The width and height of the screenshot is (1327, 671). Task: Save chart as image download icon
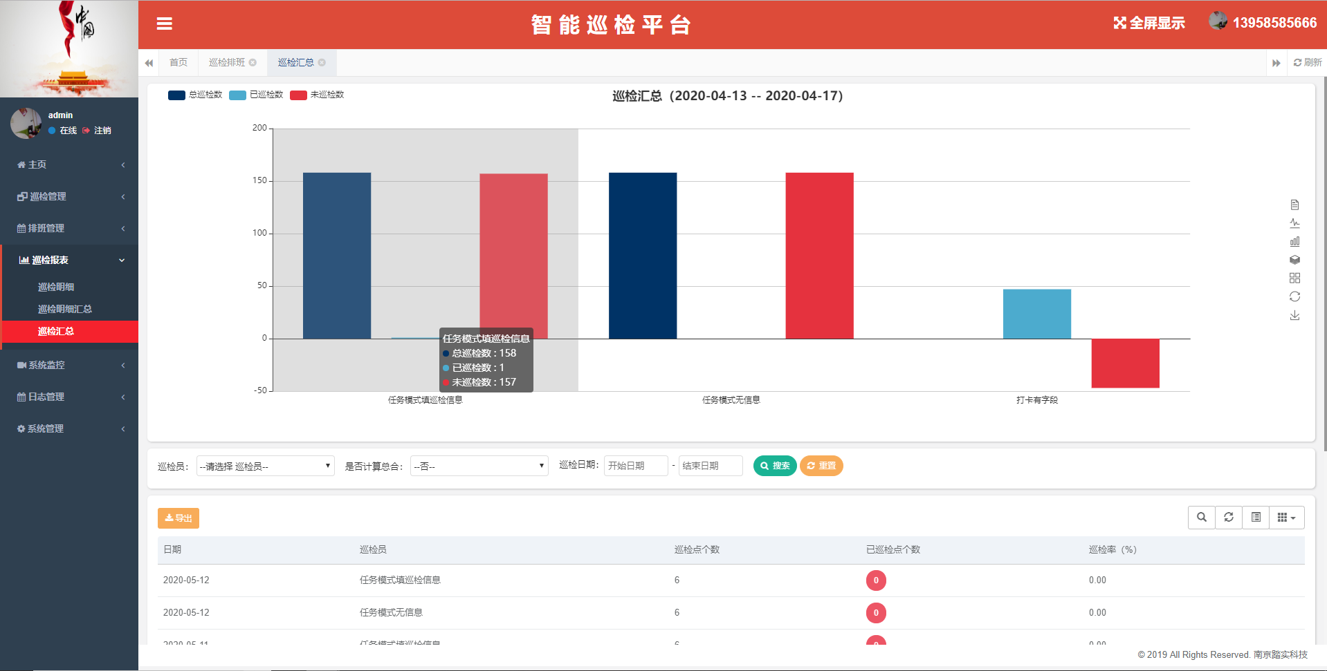pyautogui.click(x=1294, y=315)
